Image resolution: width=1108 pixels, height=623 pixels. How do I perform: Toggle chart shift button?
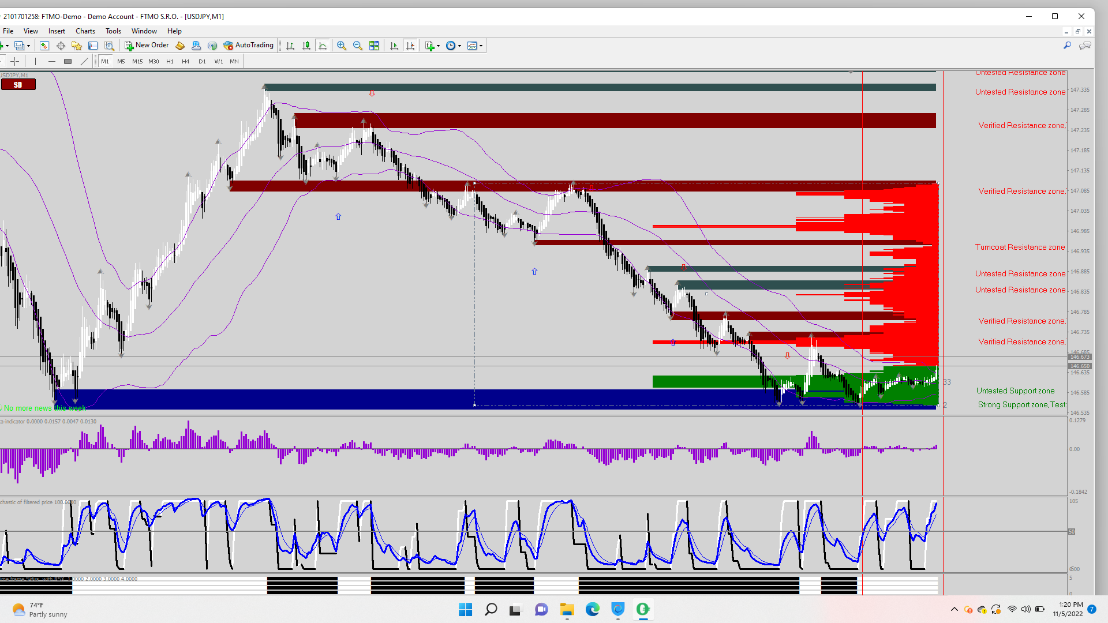click(410, 46)
